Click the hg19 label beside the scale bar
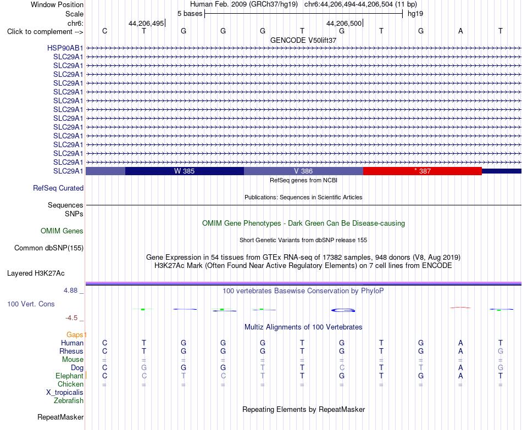The height and width of the screenshot is (430, 522). coord(415,14)
